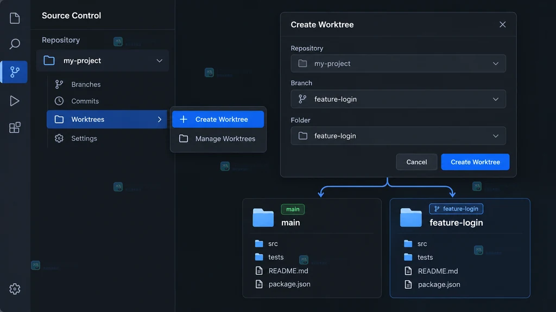This screenshot has height=312, width=556.
Task: Click the branch icon next to Branches
Action: (59, 84)
